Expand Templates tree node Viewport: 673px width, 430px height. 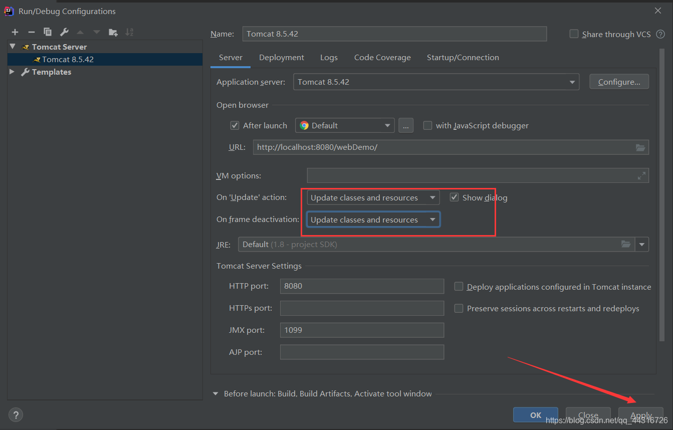point(12,72)
